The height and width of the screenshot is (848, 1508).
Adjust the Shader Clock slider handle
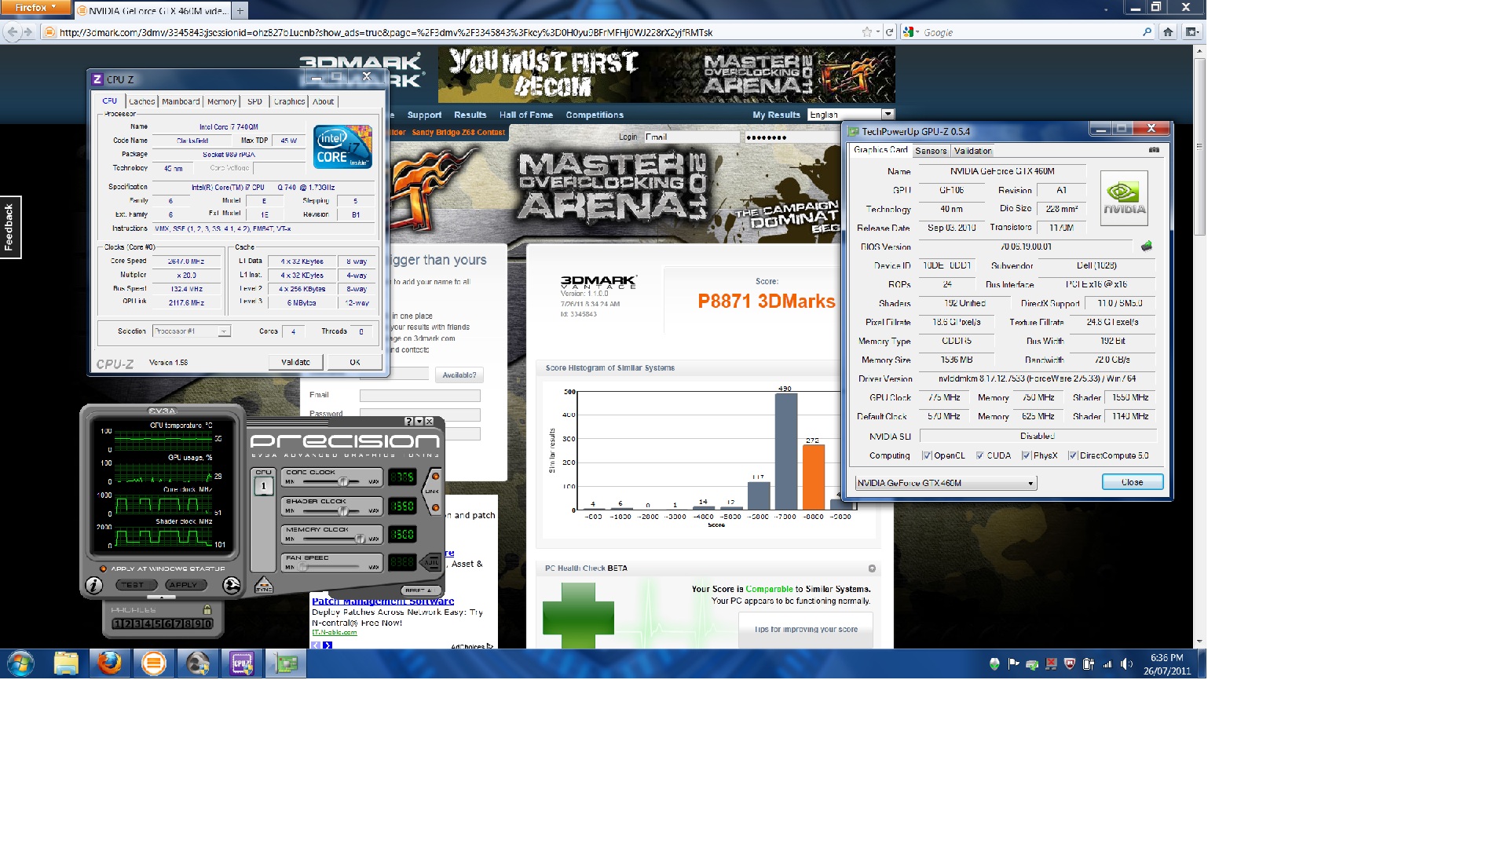tap(343, 510)
